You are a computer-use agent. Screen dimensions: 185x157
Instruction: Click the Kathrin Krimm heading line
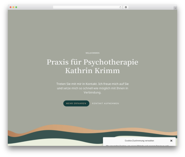[x=92, y=71]
